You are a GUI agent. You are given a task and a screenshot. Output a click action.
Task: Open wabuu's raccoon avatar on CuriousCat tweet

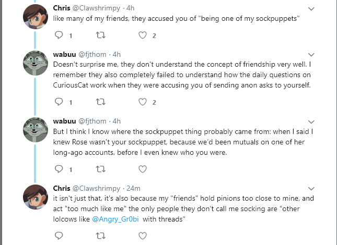click(36, 63)
